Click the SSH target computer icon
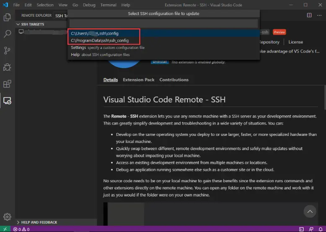The width and height of the screenshot is (326, 232). pyautogui.click(x=21, y=31)
